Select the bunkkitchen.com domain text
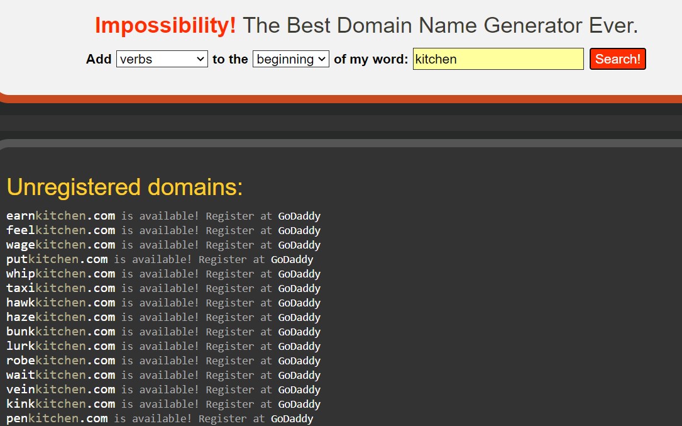 60,332
